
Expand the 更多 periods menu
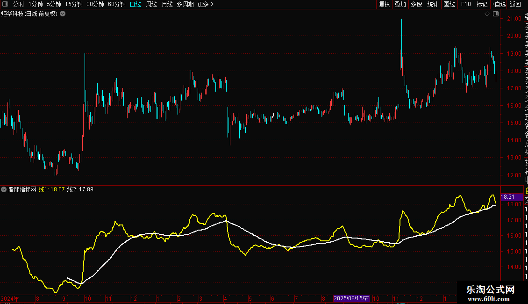coord(206,4)
